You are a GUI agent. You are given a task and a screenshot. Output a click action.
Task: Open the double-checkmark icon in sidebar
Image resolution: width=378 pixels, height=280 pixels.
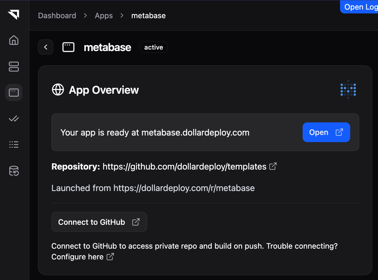(x=14, y=119)
